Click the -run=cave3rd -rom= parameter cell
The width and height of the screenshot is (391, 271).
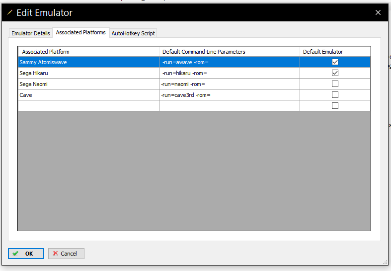pyautogui.click(x=230, y=95)
